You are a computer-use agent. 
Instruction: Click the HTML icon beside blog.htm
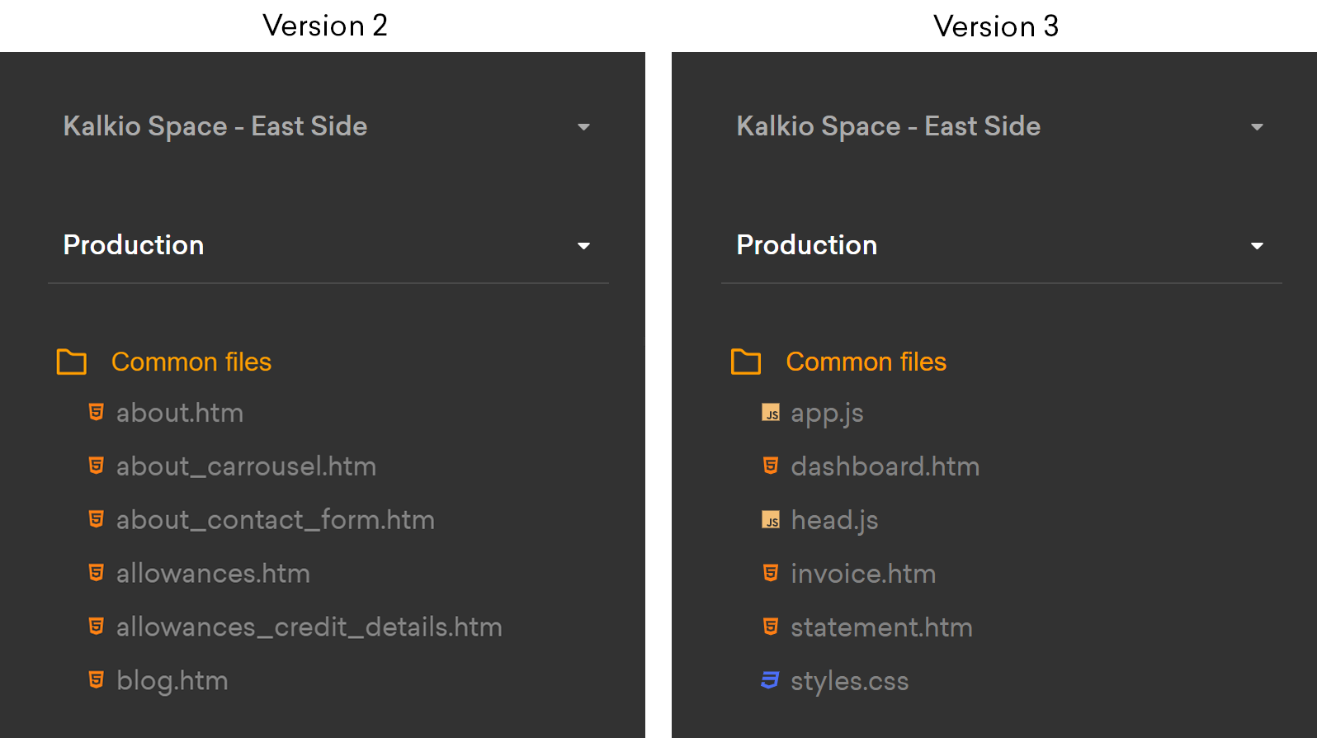97,680
